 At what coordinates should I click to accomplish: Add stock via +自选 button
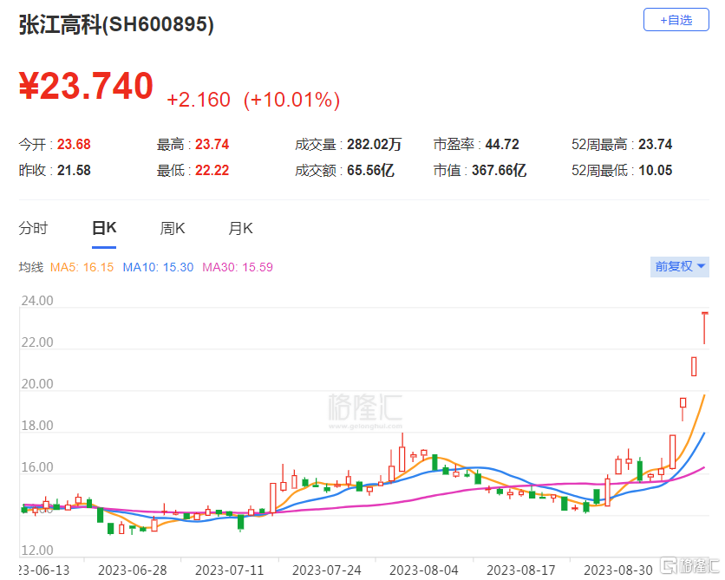[x=676, y=20]
